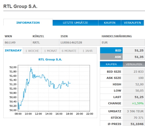145x126 pixels.
Task: Click LAST value 51,25
Action: pyautogui.click(x=139, y=97)
